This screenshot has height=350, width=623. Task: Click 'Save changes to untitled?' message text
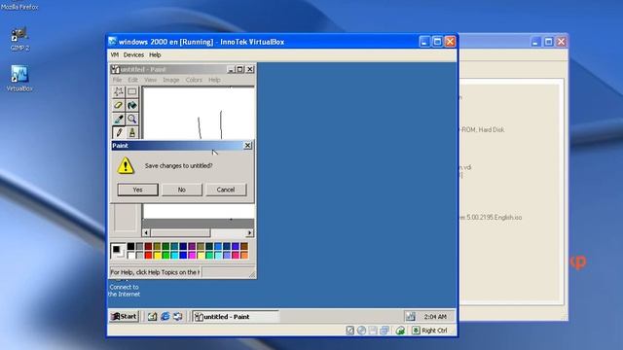click(x=178, y=166)
